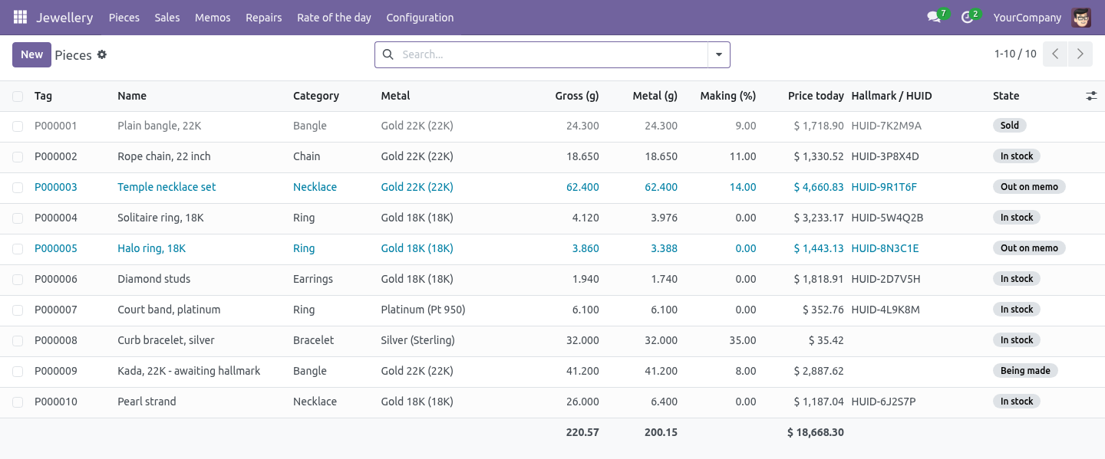Create a New piece
Image resolution: width=1105 pixels, height=459 pixels.
(x=31, y=54)
